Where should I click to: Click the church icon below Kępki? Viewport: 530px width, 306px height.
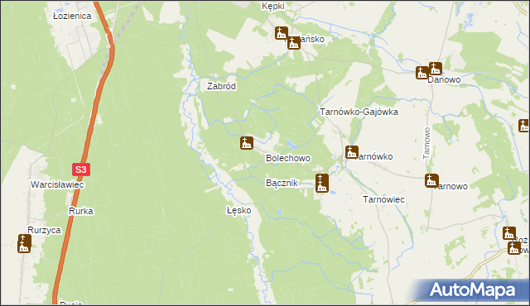tap(282, 33)
